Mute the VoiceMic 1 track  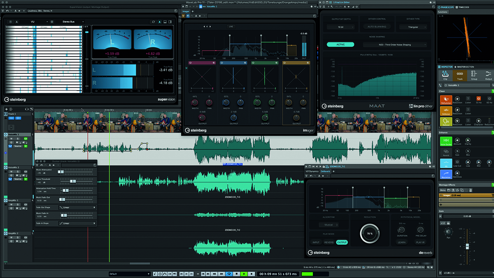12,139
